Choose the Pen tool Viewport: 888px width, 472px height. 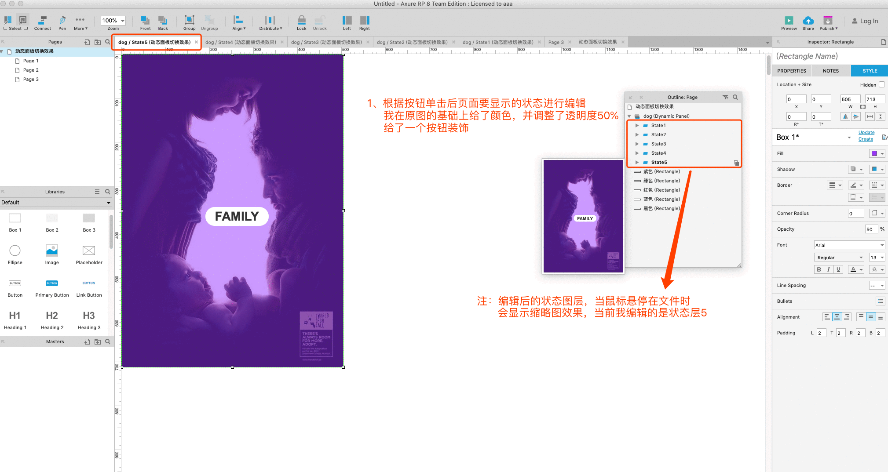62,23
